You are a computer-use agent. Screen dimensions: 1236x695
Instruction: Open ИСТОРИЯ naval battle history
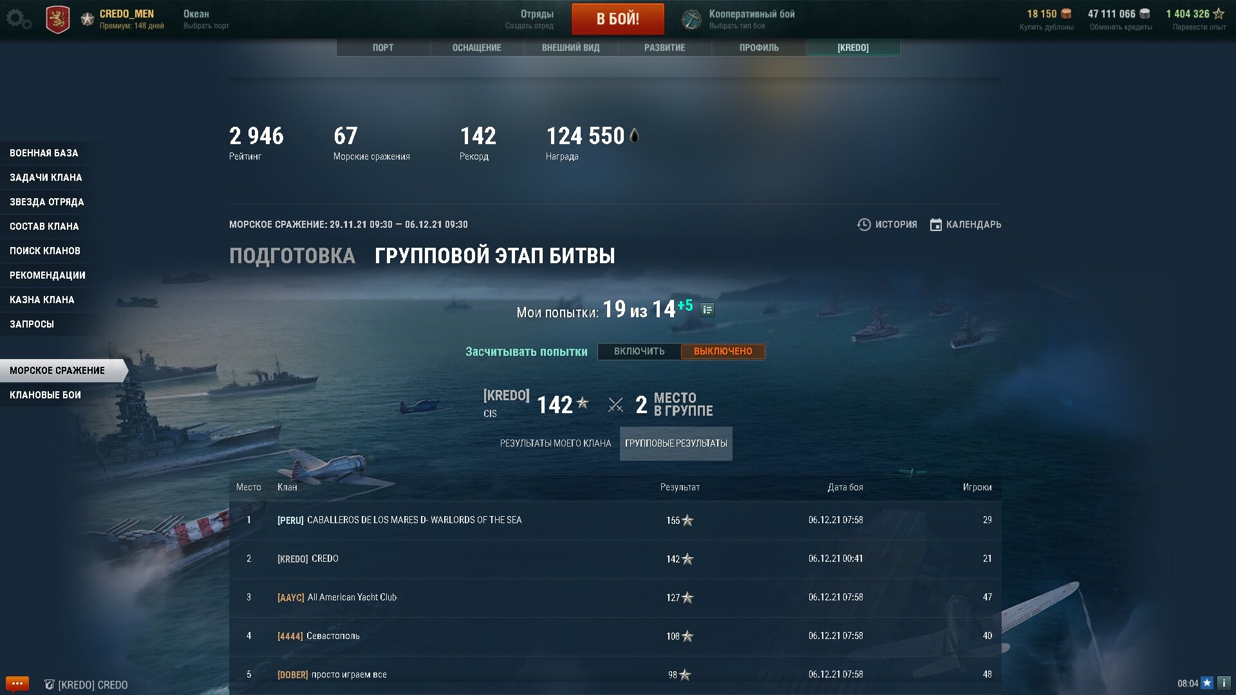pos(887,225)
